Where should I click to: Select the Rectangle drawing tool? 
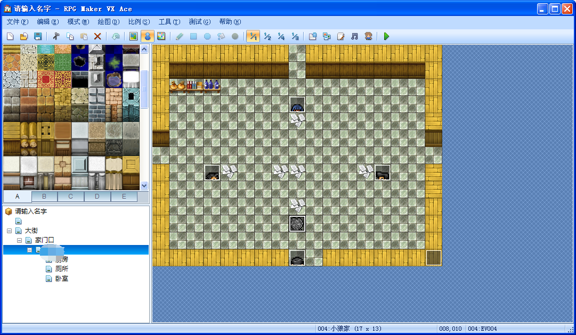point(193,36)
